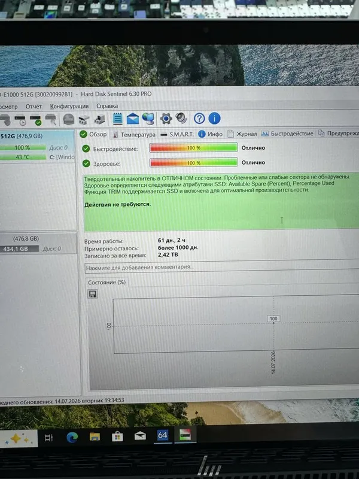
Task: Click the 61 дн., 2 ч uptime value
Action: pyautogui.click(x=171, y=241)
